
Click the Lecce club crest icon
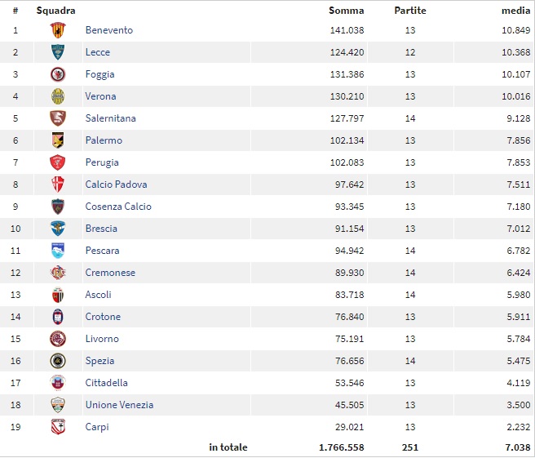click(58, 52)
